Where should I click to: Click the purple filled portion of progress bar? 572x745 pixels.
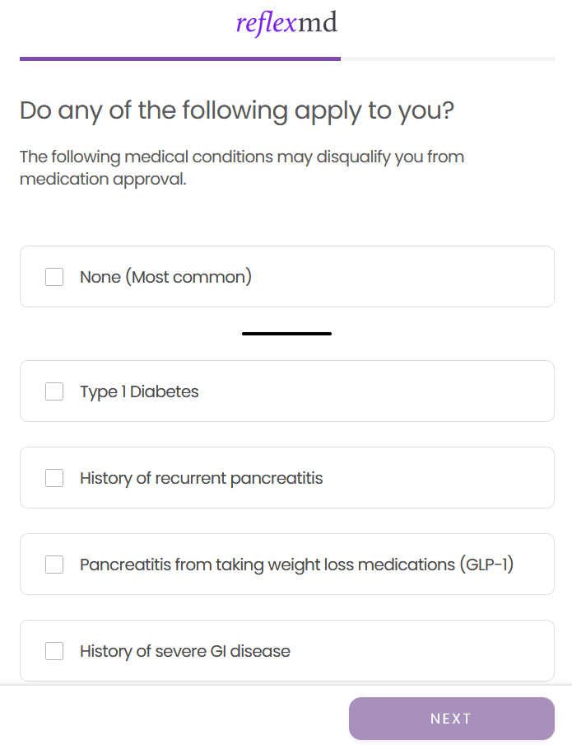pyautogui.click(x=179, y=59)
